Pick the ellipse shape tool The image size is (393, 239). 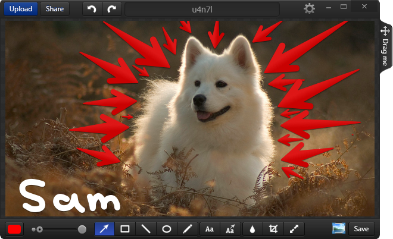(167, 229)
